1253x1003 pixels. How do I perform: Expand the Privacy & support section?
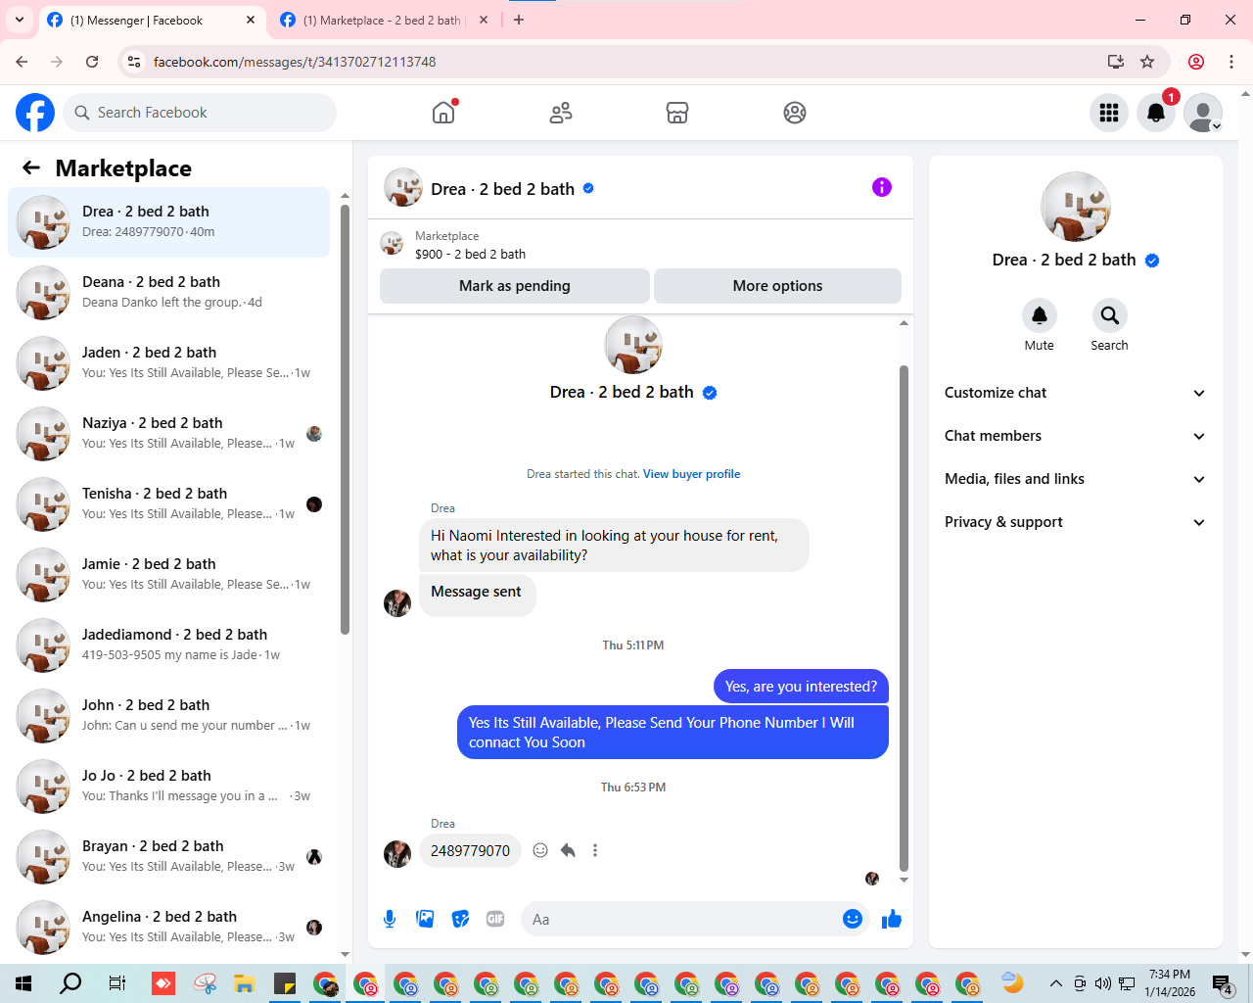point(1075,522)
